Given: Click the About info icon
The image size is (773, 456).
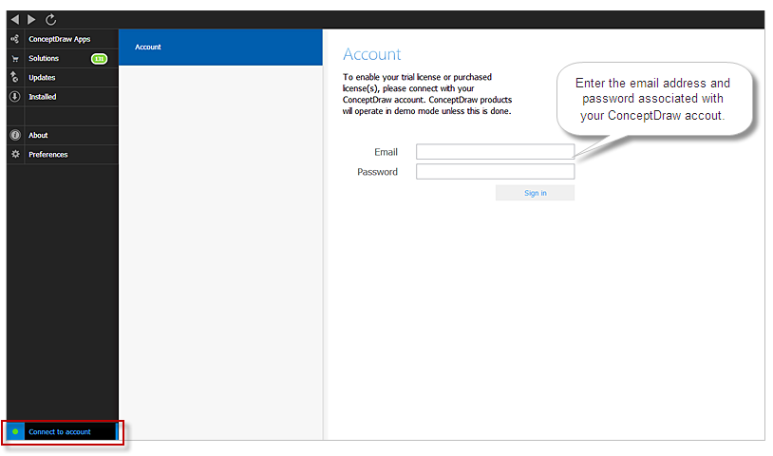Looking at the screenshot, I should click(x=15, y=135).
